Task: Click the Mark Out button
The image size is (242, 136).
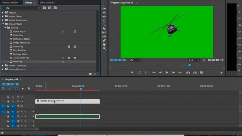Action: [x=145, y=73]
